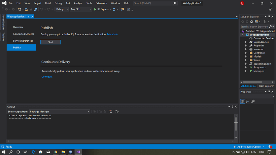Click the Solution Explorer horizontal scrollbar thumb
This screenshot has width=276, height=155.
[252, 82]
